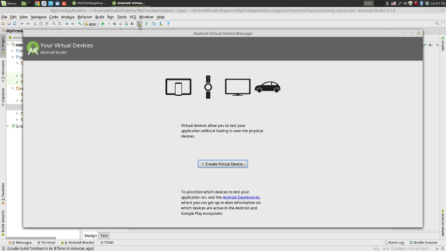Click the 18:57 clock in panel
The width and height of the screenshot is (446, 251).
pos(435,3)
